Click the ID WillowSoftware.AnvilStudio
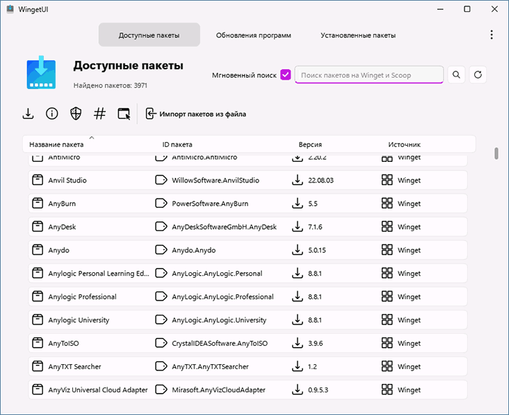The image size is (509, 415). tap(216, 180)
